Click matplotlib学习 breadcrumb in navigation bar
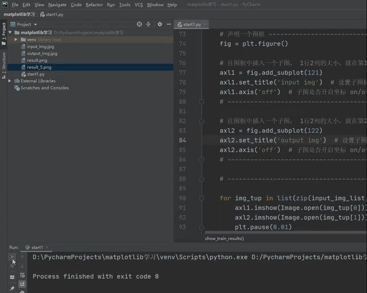This screenshot has width=367, height=293. [19, 14]
